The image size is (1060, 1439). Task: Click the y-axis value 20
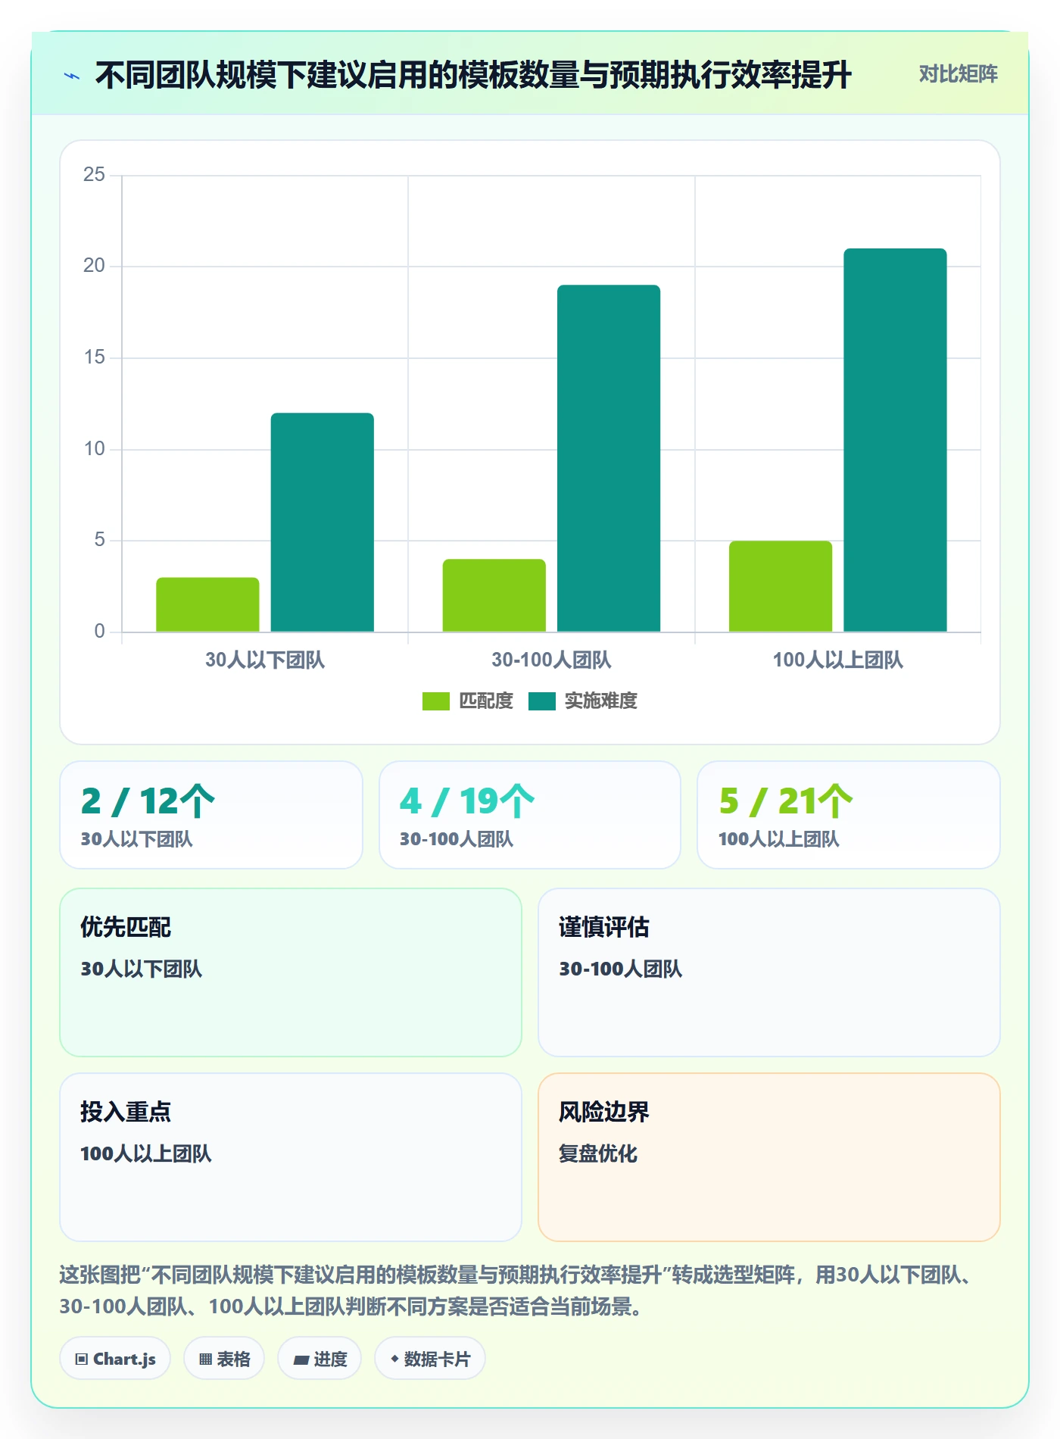(94, 266)
